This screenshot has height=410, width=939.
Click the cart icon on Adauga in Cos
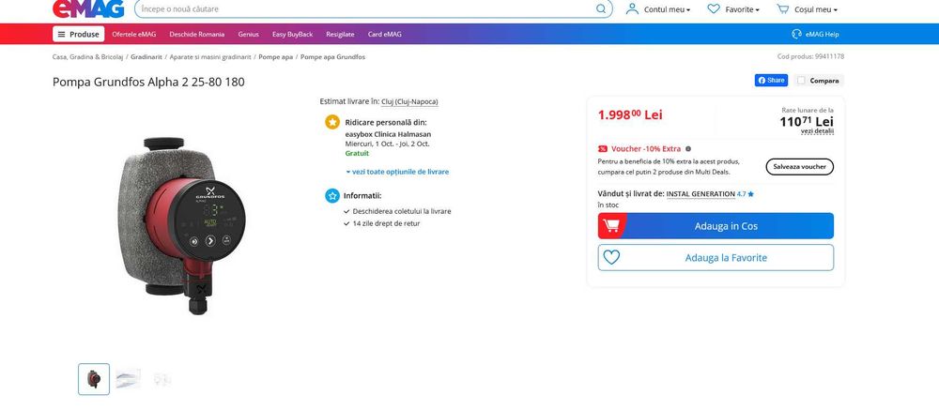click(611, 226)
